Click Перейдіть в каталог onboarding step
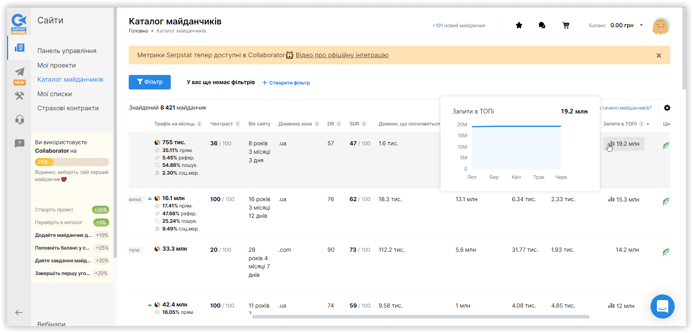This screenshot has height=333, width=693. 59,223
